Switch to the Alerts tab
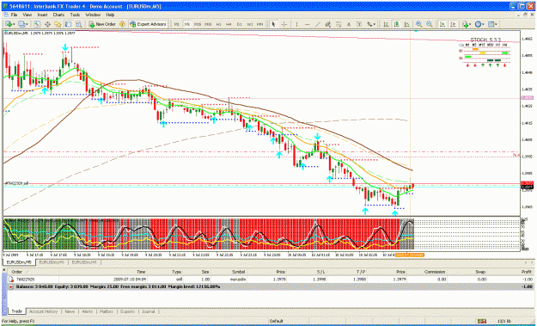Screen dimensions: 537x326 88,311
